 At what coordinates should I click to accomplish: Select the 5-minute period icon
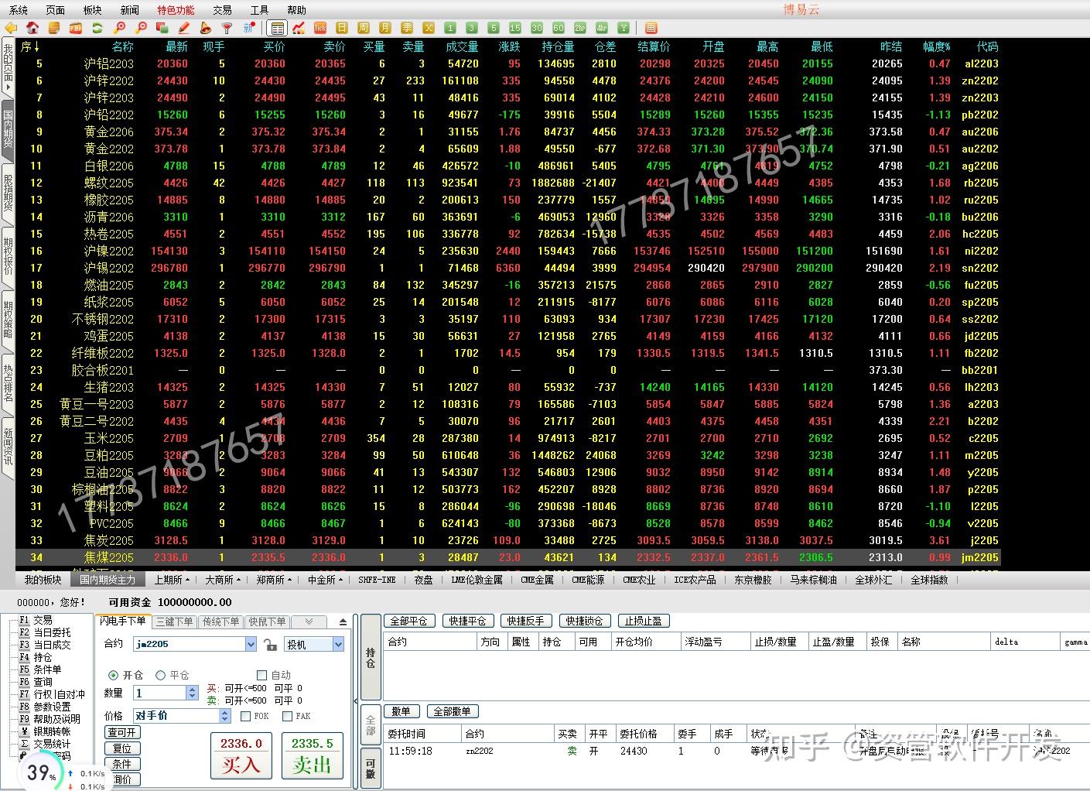point(494,28)
